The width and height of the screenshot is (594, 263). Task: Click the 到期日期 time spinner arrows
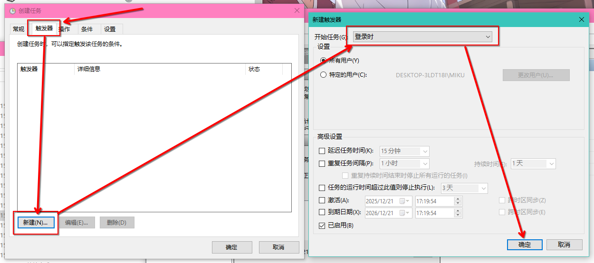coord(458,213)
